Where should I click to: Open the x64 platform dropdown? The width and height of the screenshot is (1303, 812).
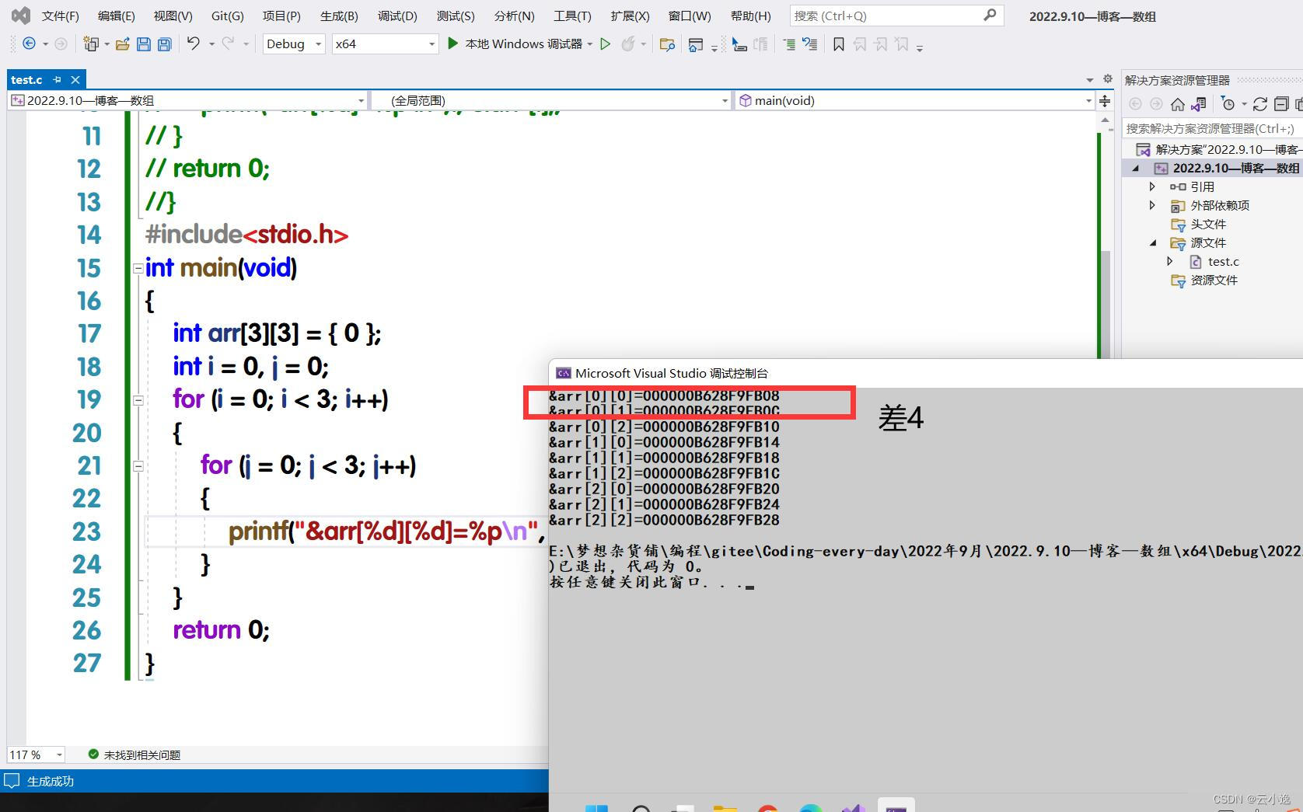385,44
